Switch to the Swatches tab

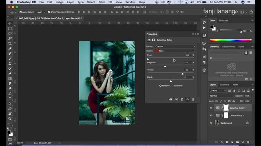click(x=223, y=21)
